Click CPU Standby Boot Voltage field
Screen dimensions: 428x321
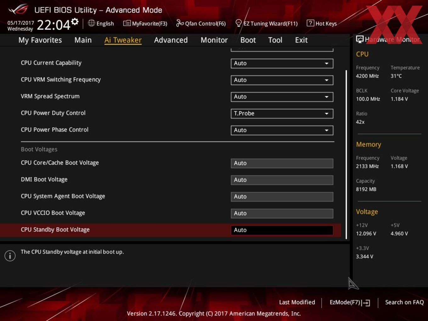[x=282, y=230]
